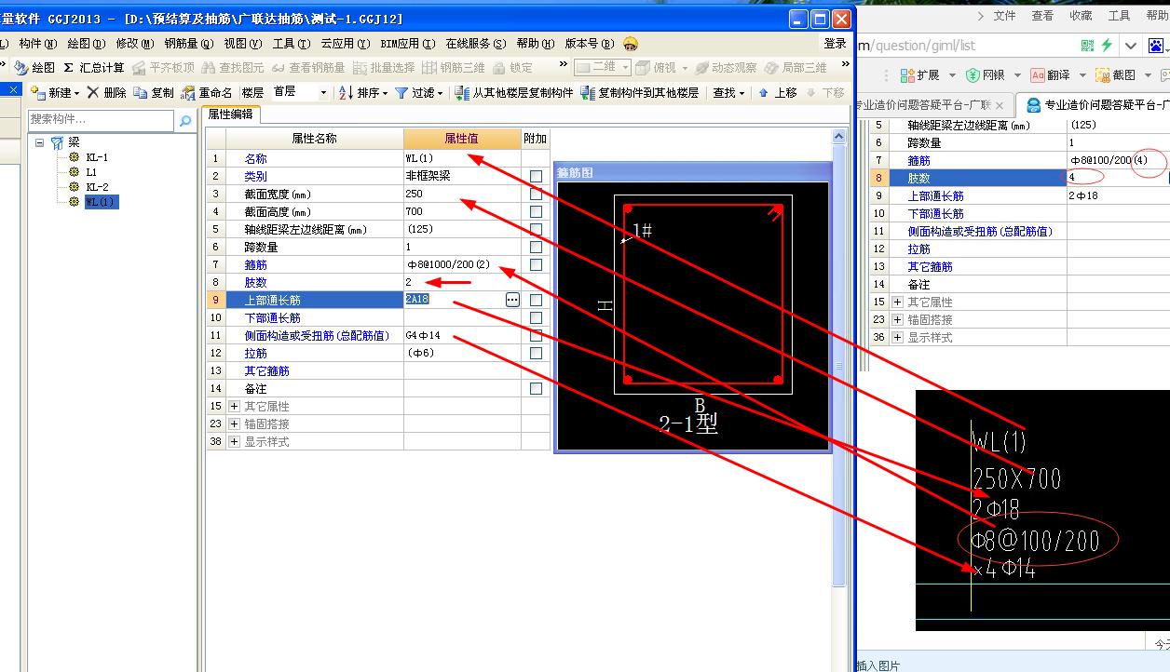Click the QR code icon in browser address bar

click(x=1088, y=45)
